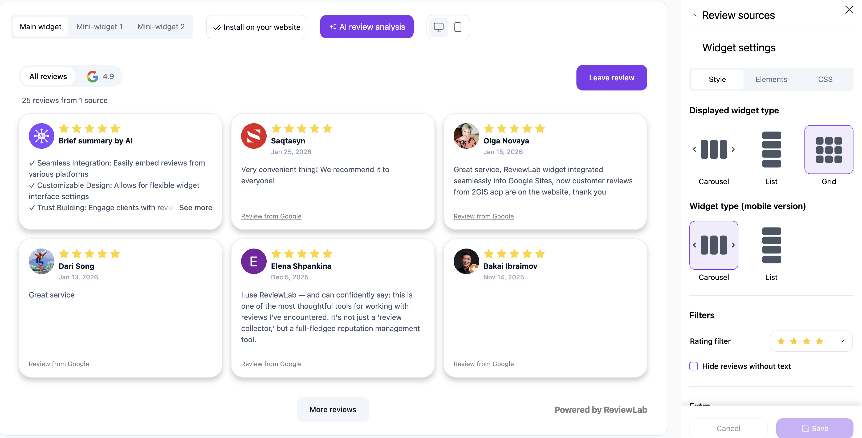862x438 pixels.
Task: Open AI review analysis
Action: 367,26
